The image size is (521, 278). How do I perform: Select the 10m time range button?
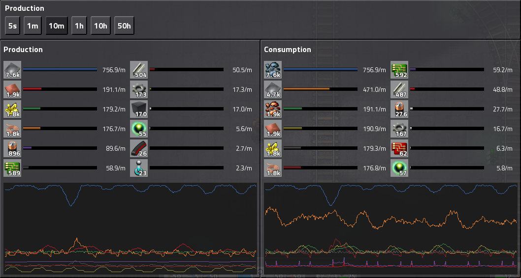point(57,26)
